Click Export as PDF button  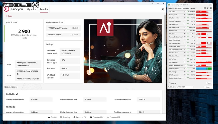(x=97, y=117)
